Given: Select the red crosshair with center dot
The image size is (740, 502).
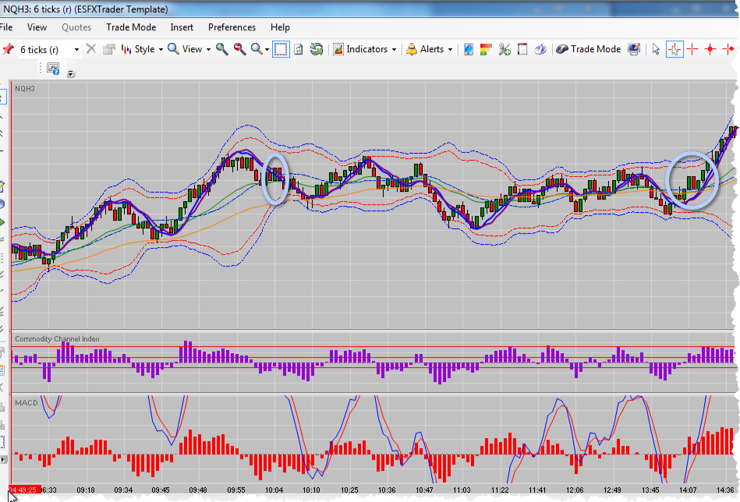Looking at the screenshot, I should click(x=710, y=49).
